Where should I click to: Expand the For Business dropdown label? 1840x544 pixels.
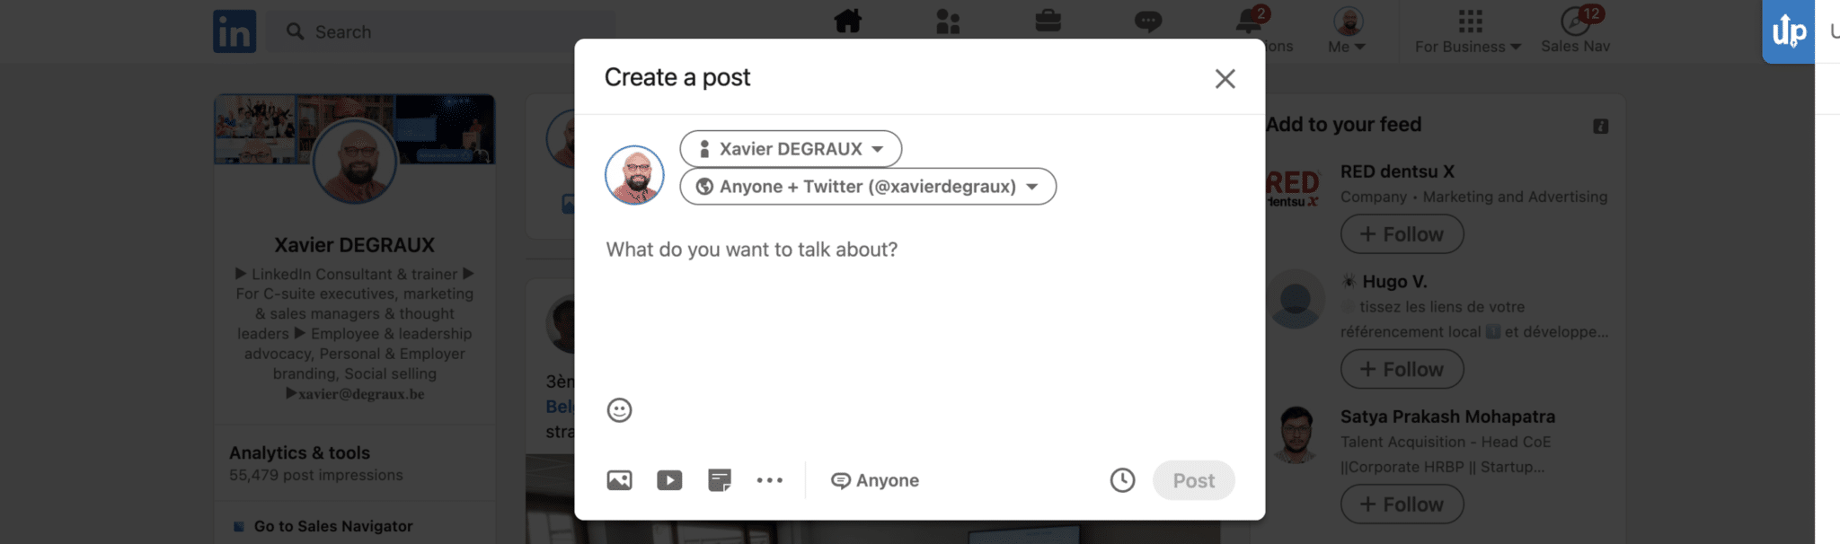pyautogui.click(x=1468, y=47)
